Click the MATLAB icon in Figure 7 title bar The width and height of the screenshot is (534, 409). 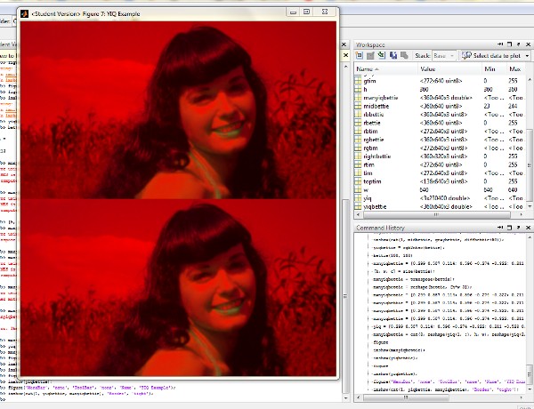click(x=24, y=13)
